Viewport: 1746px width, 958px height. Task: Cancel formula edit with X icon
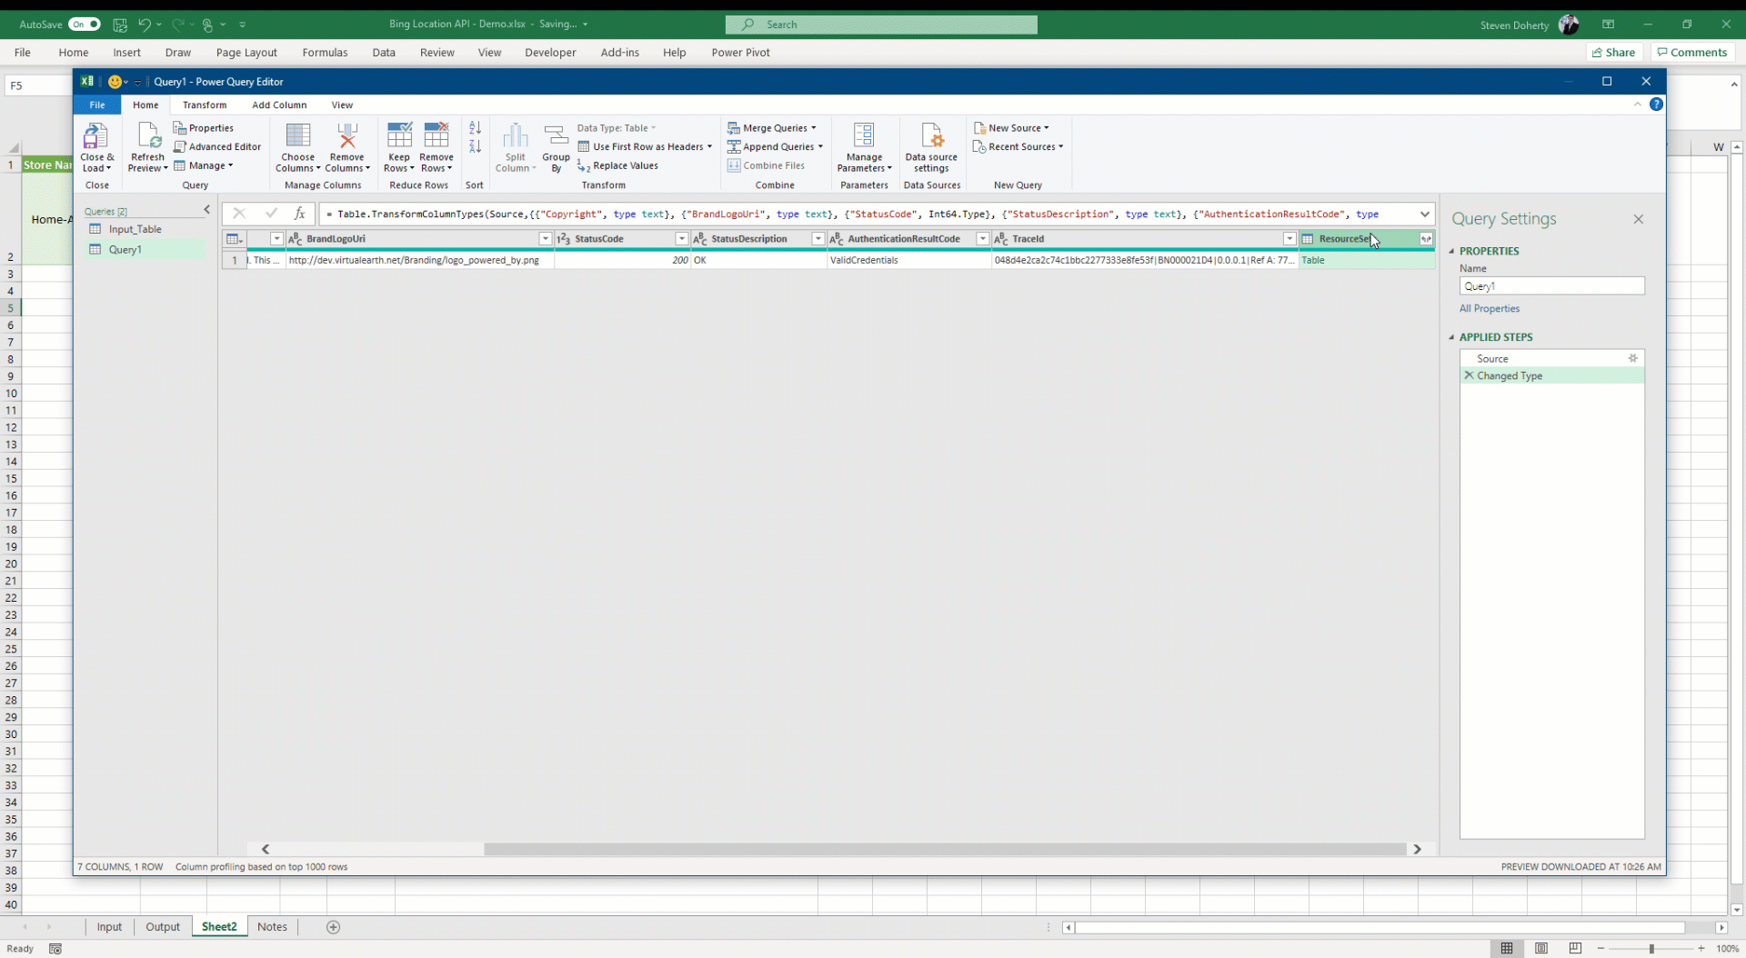click(x=239, y=214)
